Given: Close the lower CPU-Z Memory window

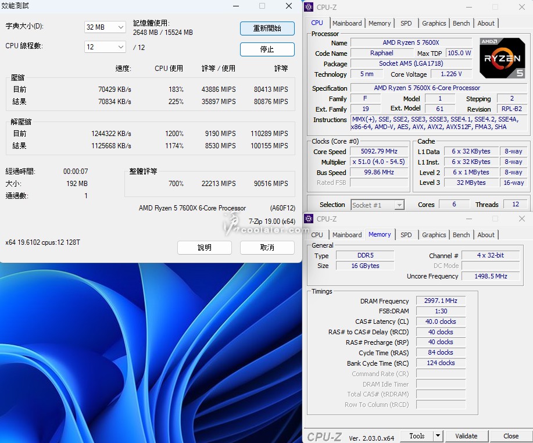Looking at the screenshot, I should 522,219.
